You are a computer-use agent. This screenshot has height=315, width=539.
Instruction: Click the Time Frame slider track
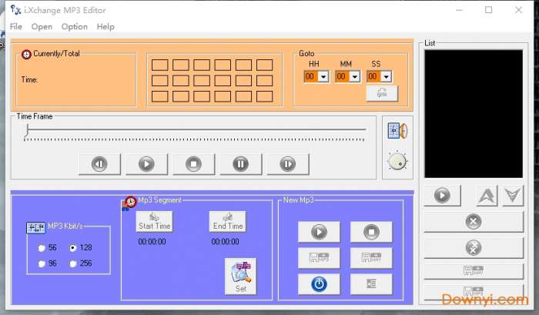(x=195, y=134)
